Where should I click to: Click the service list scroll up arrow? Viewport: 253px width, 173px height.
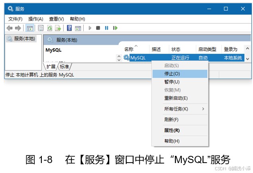247,48
